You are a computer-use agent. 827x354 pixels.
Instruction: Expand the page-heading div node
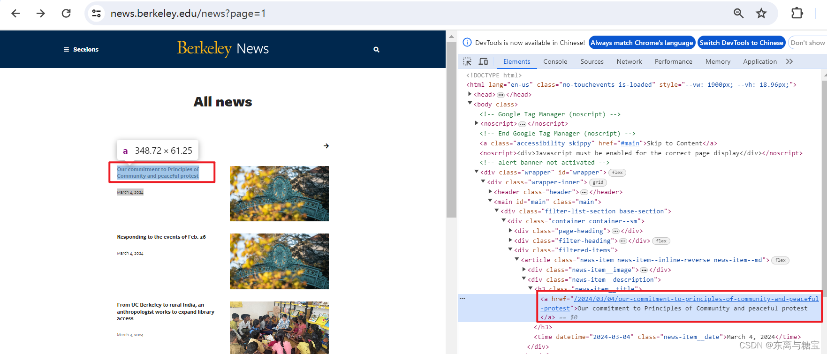[510, 231]
